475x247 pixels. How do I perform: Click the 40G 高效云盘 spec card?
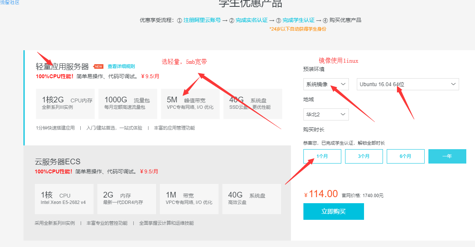[252, 199]
